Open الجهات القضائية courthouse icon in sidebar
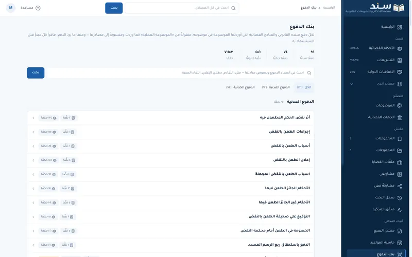The image size is (412, 257). (400, 117)
